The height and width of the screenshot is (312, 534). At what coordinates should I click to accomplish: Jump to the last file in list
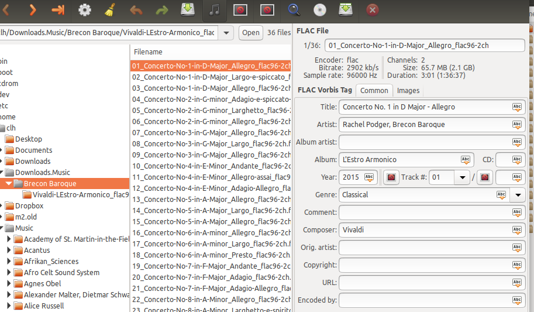[x=58, y=10]
